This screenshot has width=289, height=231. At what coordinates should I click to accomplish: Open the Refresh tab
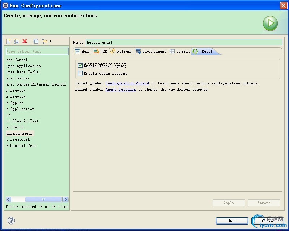[x=121, y=51]
